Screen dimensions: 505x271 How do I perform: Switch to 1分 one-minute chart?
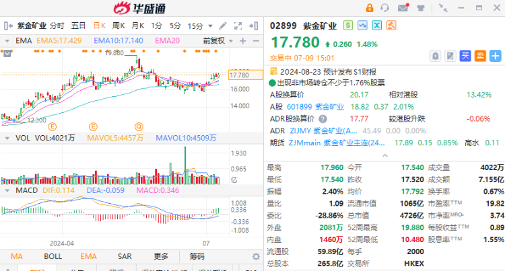coord(156,26)
